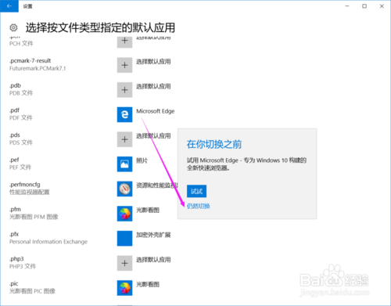The width and height of the screenshot is (391, 306).
Task: Click the .pcmark-7-result extension text
Action: tap(30, 61)
